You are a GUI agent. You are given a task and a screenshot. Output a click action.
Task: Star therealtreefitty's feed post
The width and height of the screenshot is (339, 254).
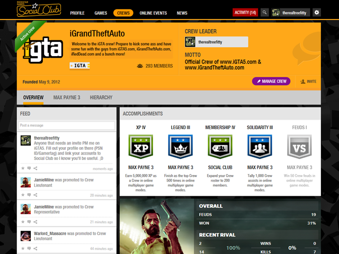pyautogui.click(x=23, y=168)
